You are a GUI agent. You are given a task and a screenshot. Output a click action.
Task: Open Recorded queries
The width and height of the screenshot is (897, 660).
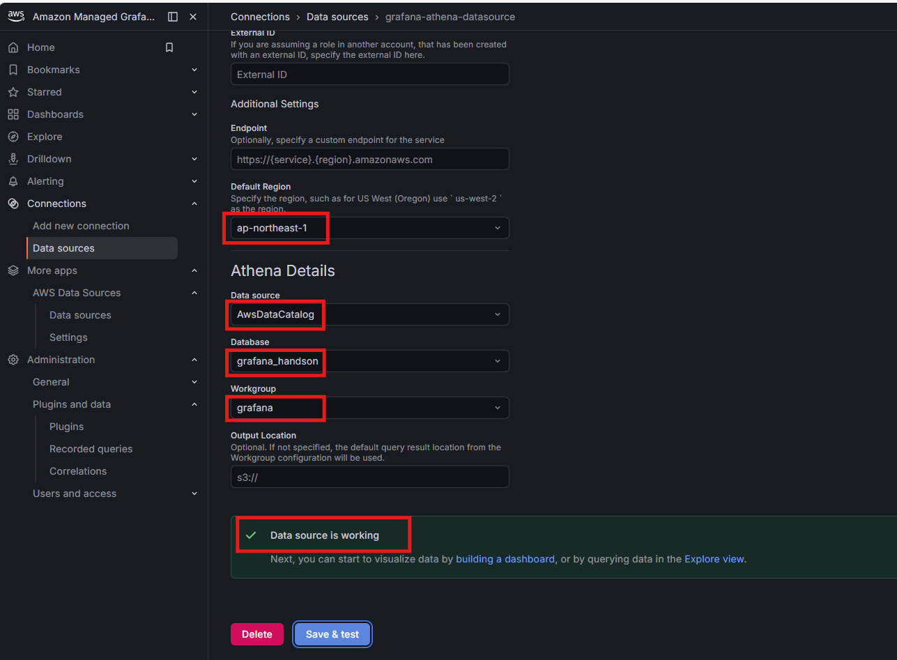coord(91,449)
